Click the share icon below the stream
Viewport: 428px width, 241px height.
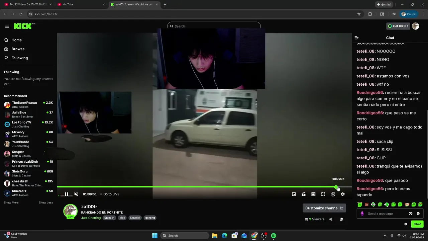(331, 219)
